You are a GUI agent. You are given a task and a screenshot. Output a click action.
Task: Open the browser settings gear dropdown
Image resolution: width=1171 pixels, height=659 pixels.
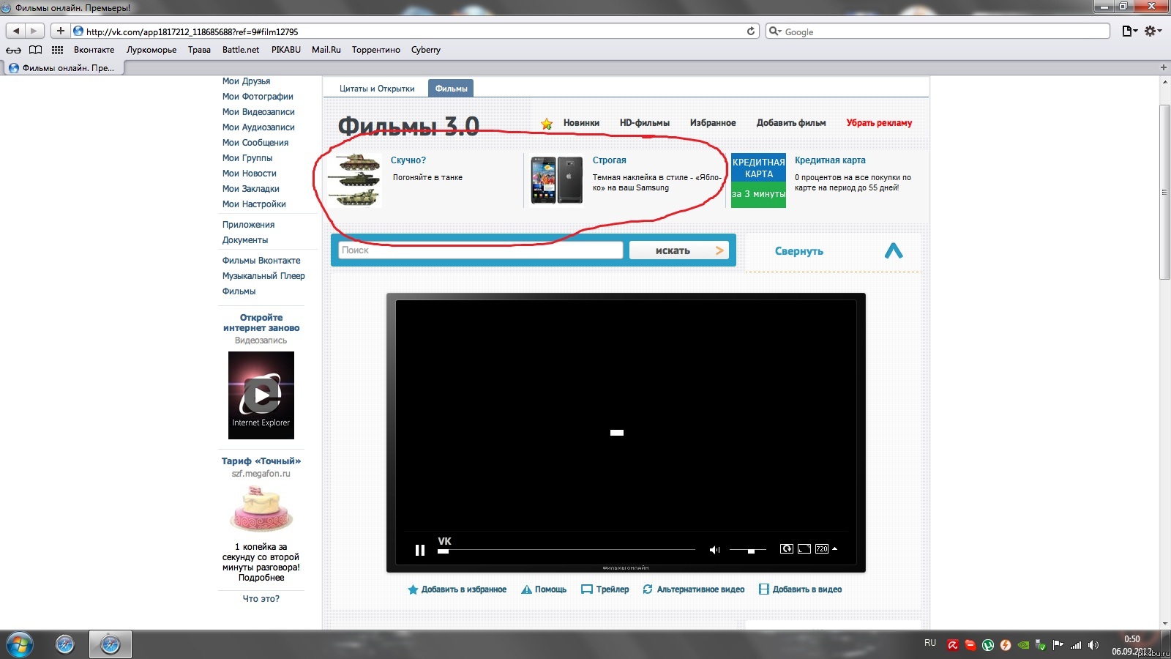pyautogui.click(x=1153, y=31)
